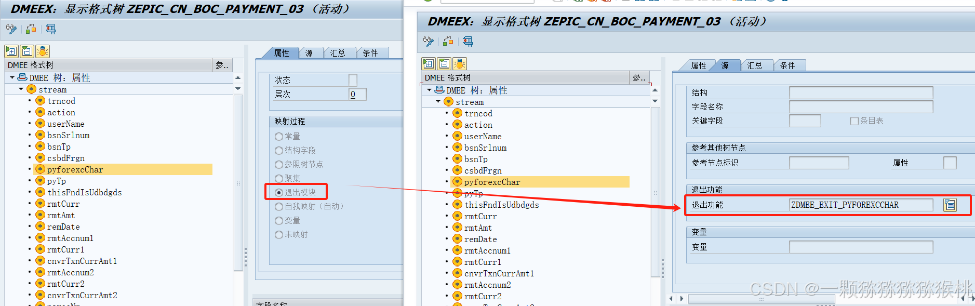Collapse DMEE 树 root node in left window
The width and height of the screenshot is (975, 306).
pos(12,77)
